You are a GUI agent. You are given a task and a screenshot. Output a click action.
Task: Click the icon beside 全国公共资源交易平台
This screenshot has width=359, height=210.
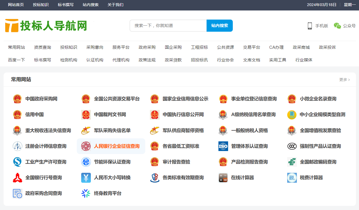[x=86, y=99]
